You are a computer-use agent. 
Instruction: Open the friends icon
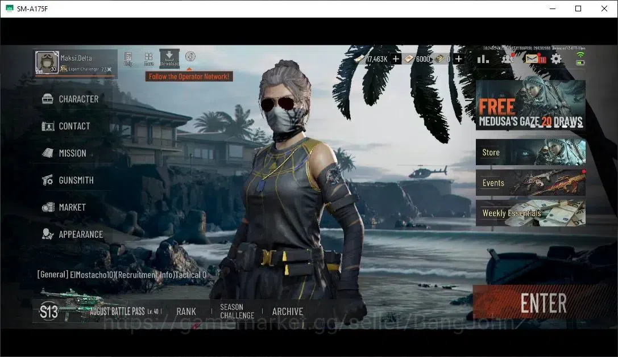click(508, 59)
